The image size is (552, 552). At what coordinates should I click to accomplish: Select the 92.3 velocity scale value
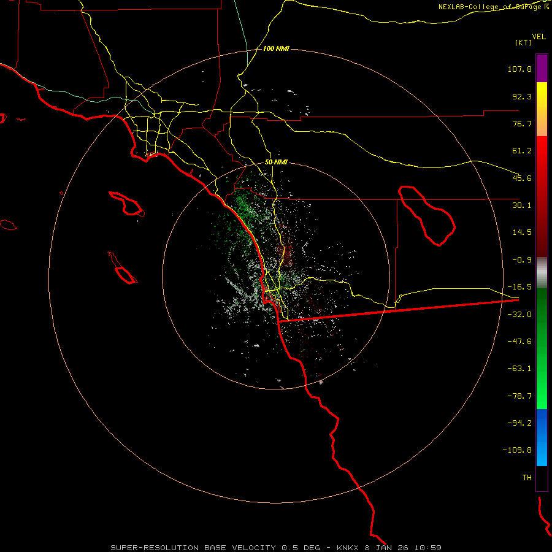click(x=522, y=96)
